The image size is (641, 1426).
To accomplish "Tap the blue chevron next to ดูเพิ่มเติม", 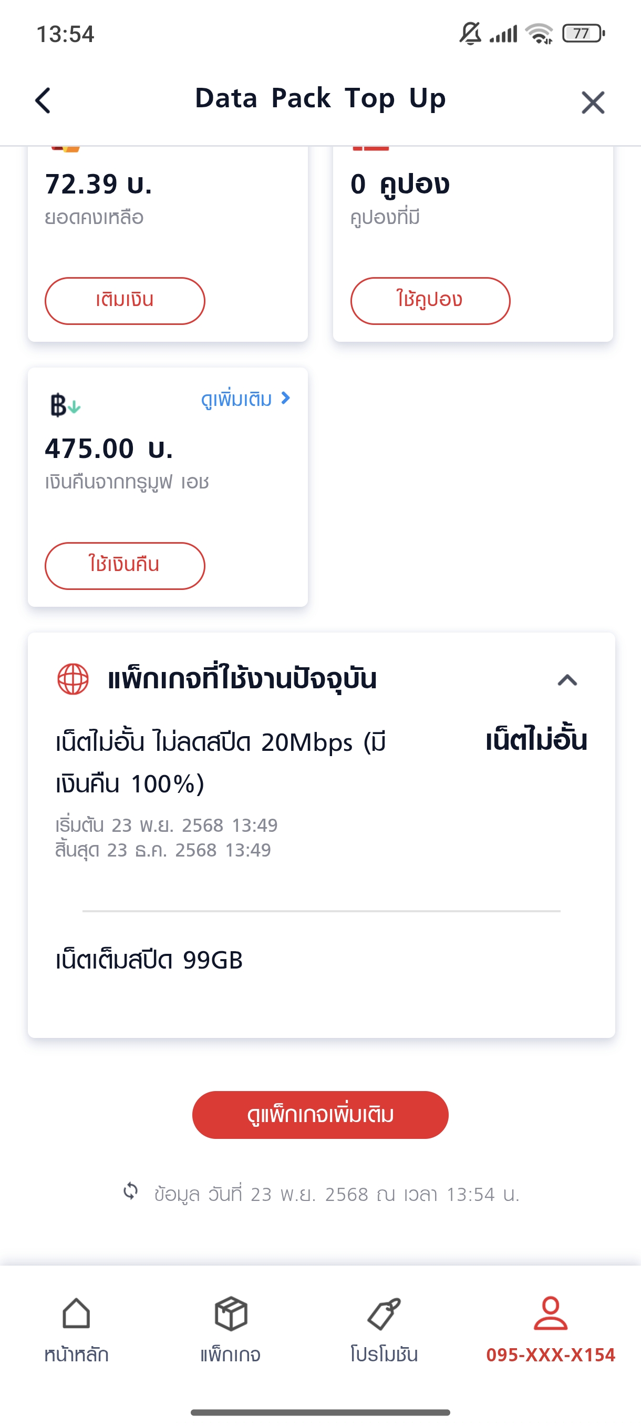I will 285,398.
